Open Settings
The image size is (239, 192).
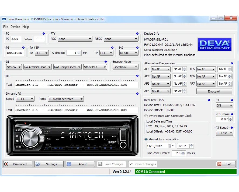[x=49, y=164]
